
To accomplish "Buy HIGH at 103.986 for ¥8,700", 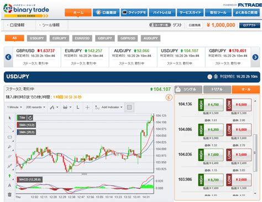I will 211,180.
